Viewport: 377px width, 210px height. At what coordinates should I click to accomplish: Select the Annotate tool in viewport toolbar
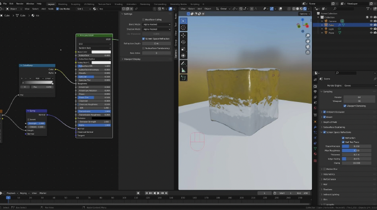pyautogui.click(x=183, y=63)
